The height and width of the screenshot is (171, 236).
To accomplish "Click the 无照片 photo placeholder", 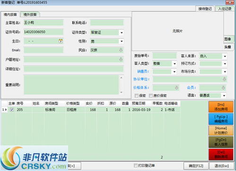I will coord(177,31).
